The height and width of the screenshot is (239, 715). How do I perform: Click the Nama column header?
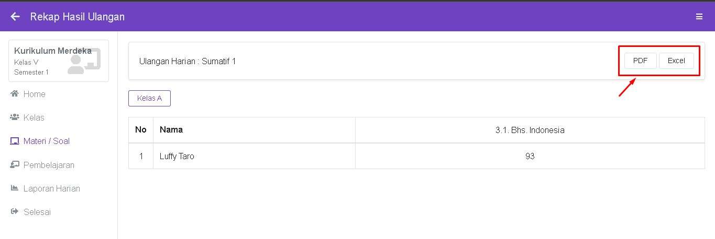(x=171, y=130)
